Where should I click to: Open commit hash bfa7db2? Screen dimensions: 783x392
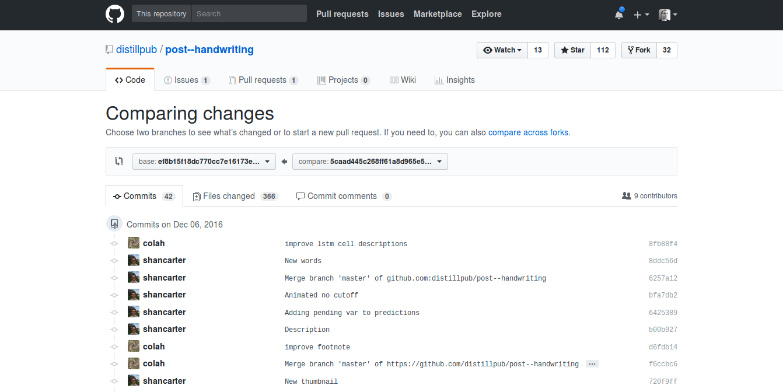663,295
